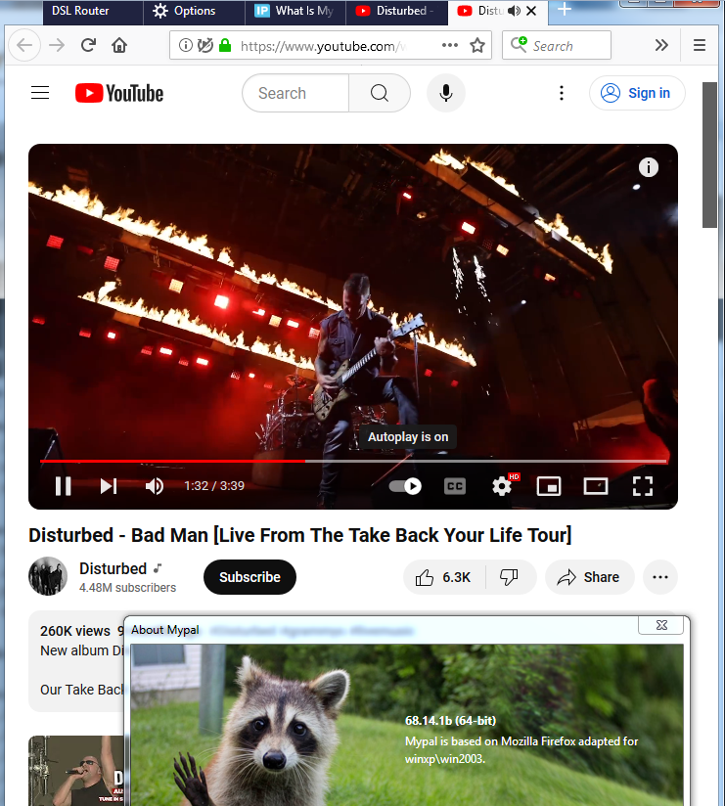Click the Share button
The height and width of the screenshot is (806, 725).
(589, 577)
